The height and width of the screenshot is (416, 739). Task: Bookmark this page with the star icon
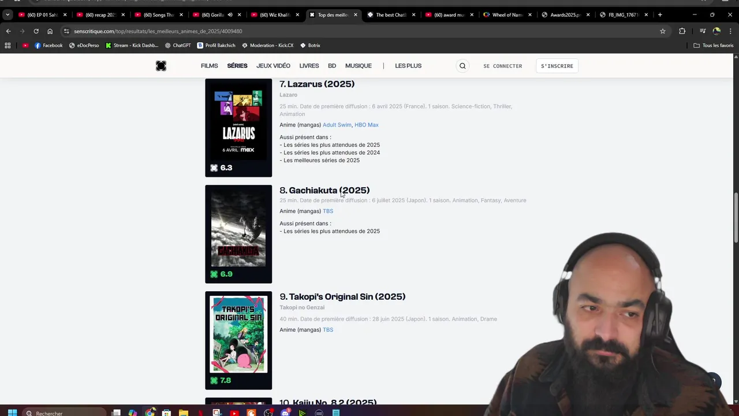pos(663,31)
